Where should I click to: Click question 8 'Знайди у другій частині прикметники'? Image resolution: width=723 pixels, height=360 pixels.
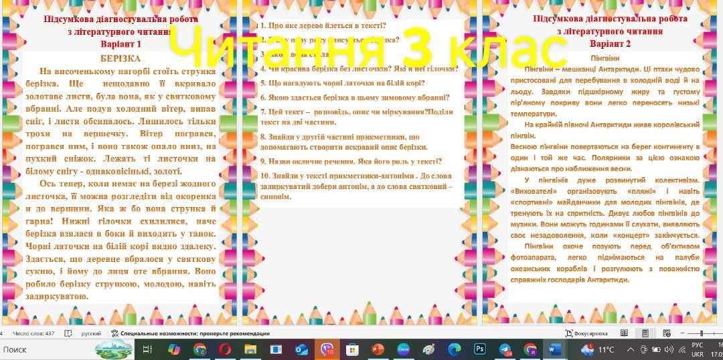click(343, 142)
